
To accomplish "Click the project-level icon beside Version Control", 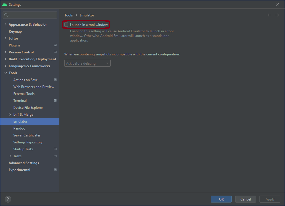I will (x=55, y=52).
